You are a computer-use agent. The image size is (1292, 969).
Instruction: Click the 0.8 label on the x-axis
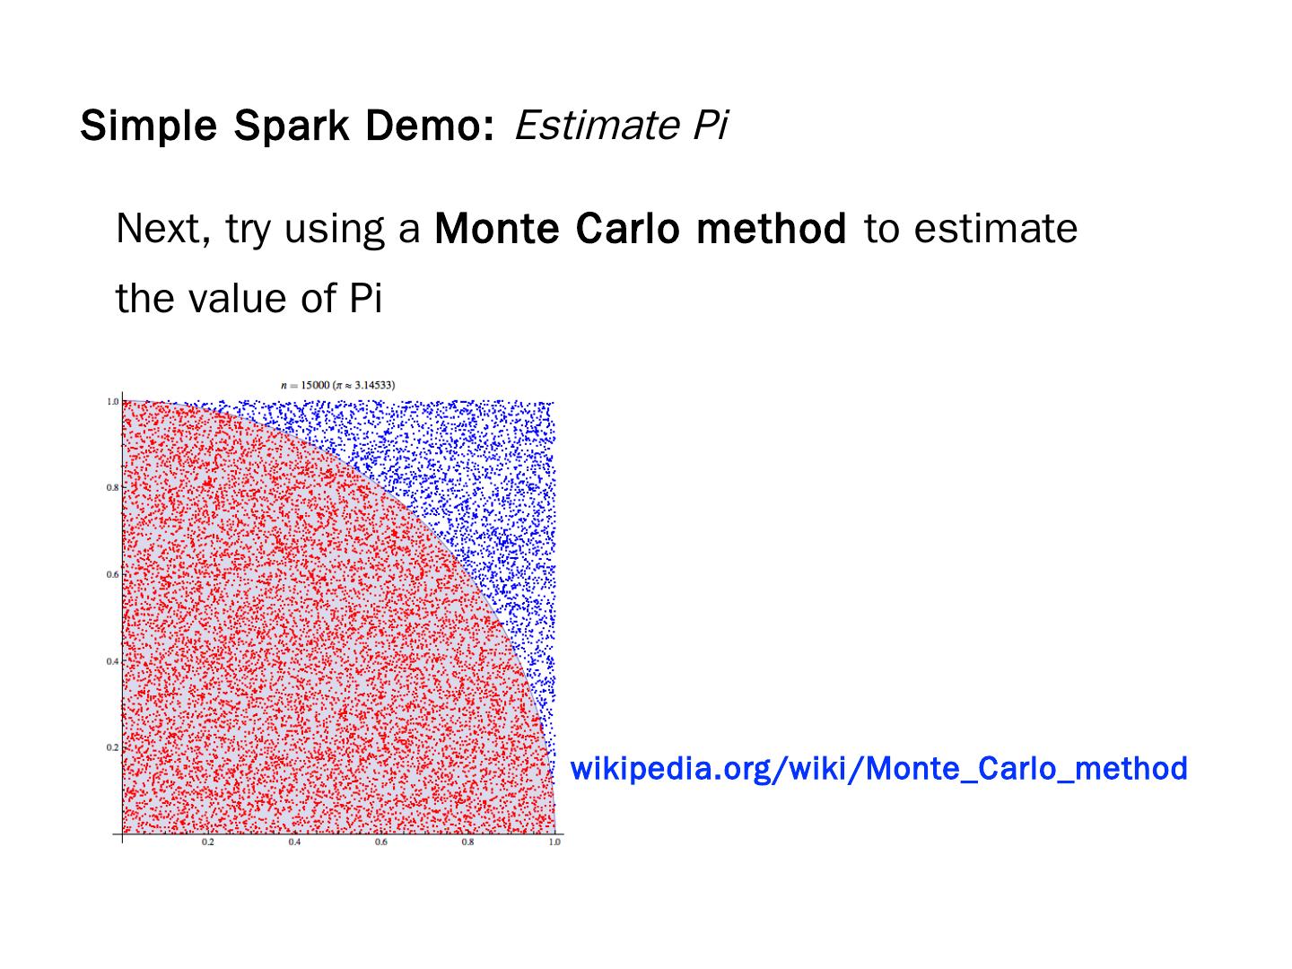468,842
